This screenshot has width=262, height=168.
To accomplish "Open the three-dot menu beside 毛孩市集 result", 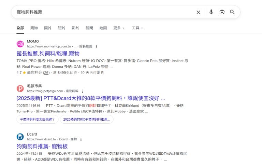I will (x=83, y=91).
